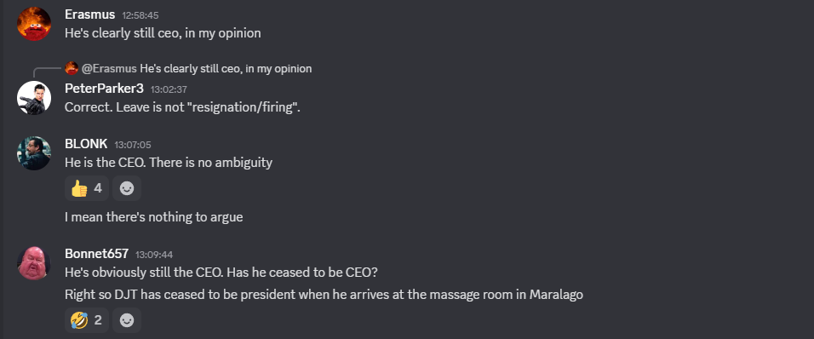Click the message about DJT at Maralago
This screenshot has height=339, width=814.
point(324,295)
